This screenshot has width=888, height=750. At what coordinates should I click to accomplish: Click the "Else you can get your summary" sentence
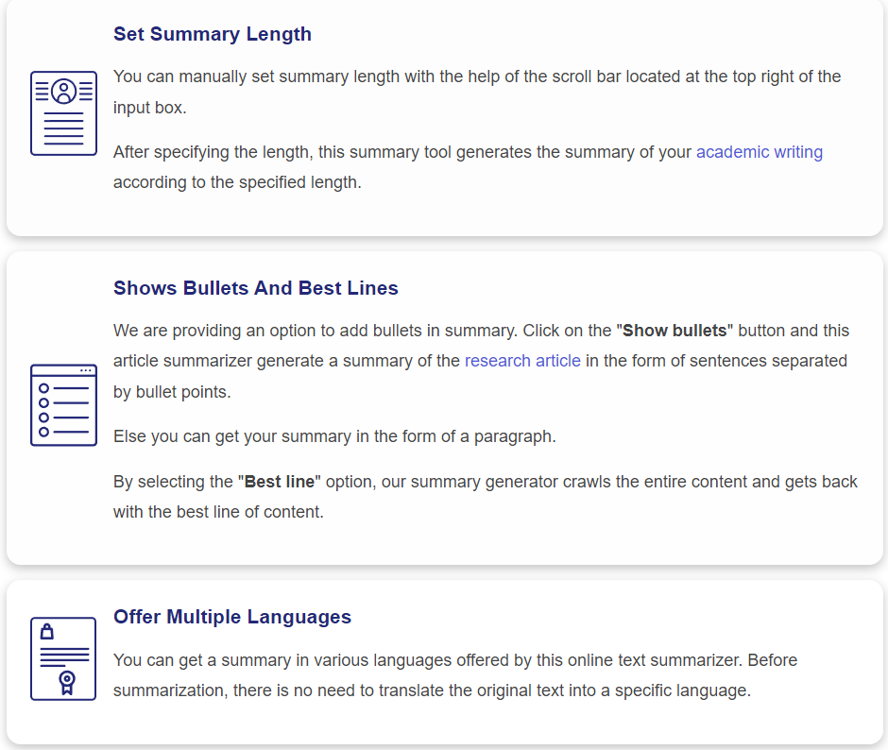tap(334, 436)
